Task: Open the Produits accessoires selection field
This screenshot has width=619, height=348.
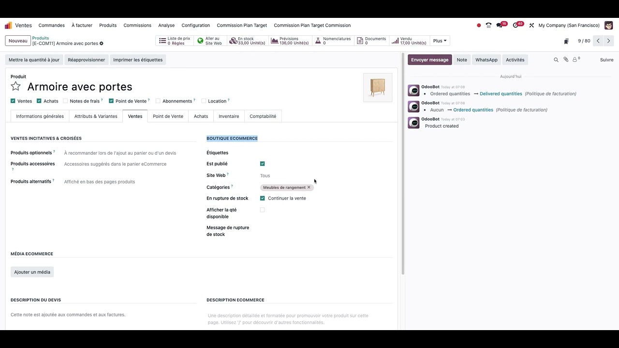Action: tap(130, 164)
